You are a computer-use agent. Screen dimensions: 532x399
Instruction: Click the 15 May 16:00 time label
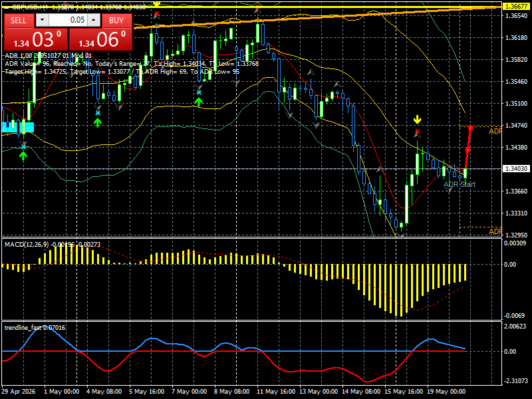[404, 391]
